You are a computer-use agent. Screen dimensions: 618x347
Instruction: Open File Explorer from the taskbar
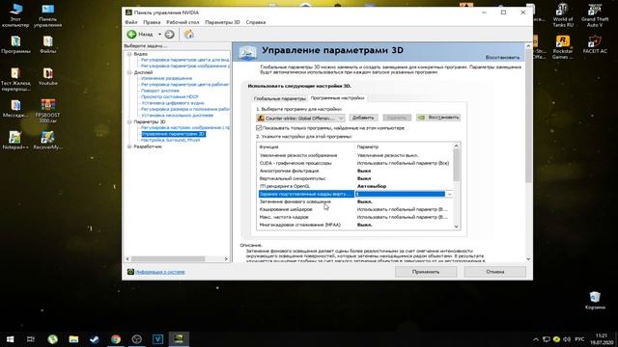(x=73, y=338)
